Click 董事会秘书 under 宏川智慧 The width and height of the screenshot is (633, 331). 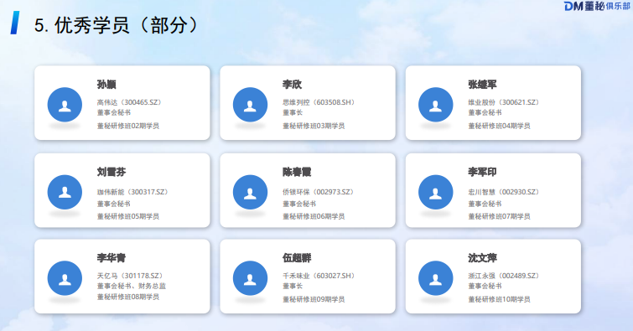pyautogui.click(x=485, y=204)
